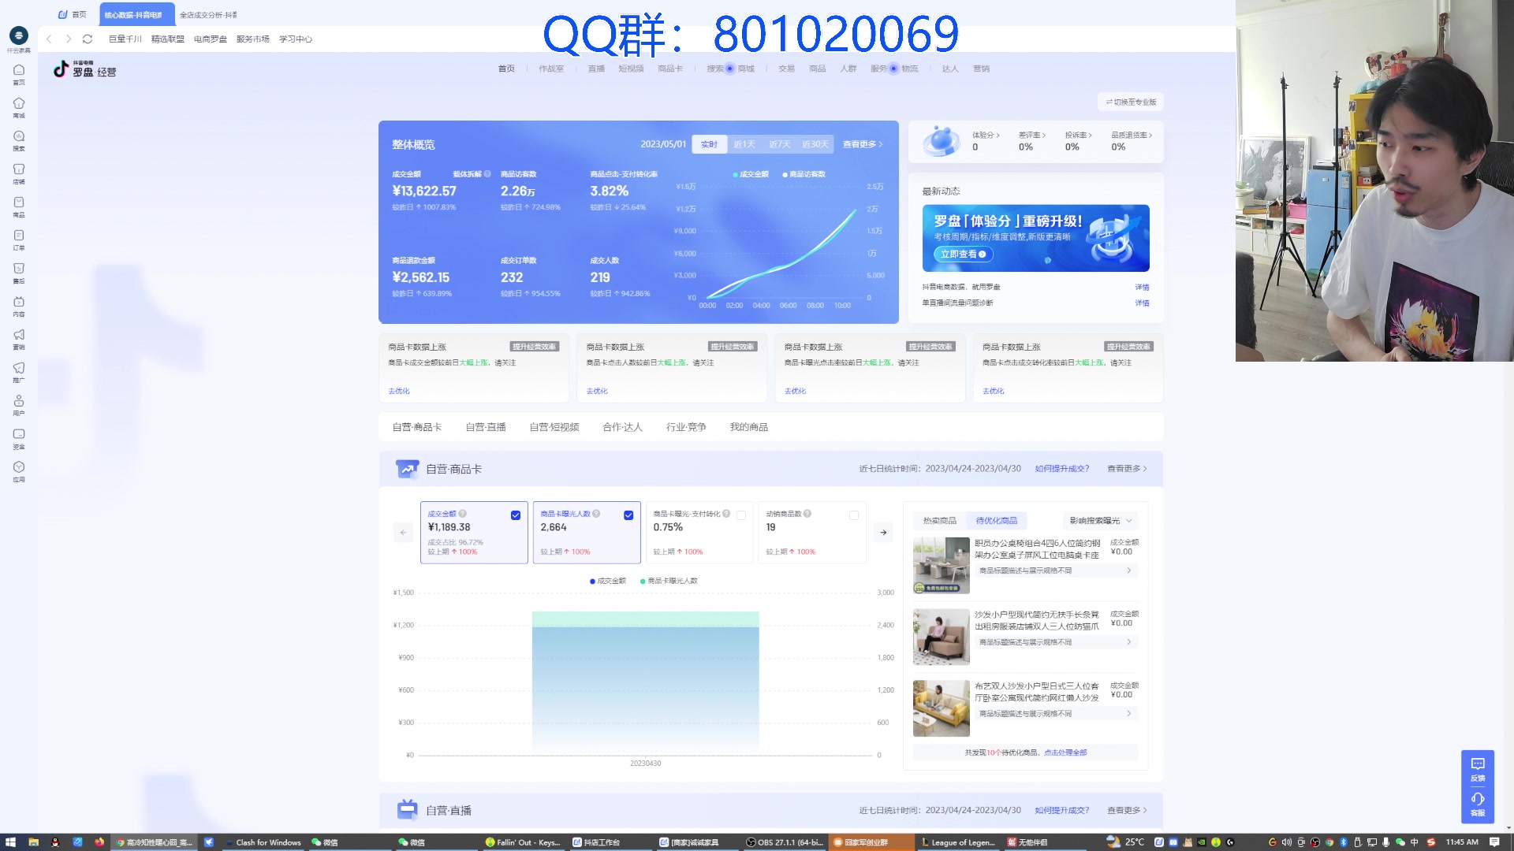Open 资金 in the left sidebar
Viewport: 1514px width, 851px height.
tap(19, 439)
